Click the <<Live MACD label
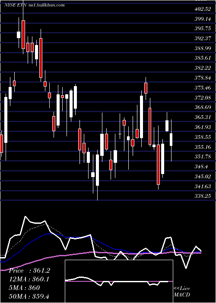The image size is (216, 303). (x=182, y=291)
